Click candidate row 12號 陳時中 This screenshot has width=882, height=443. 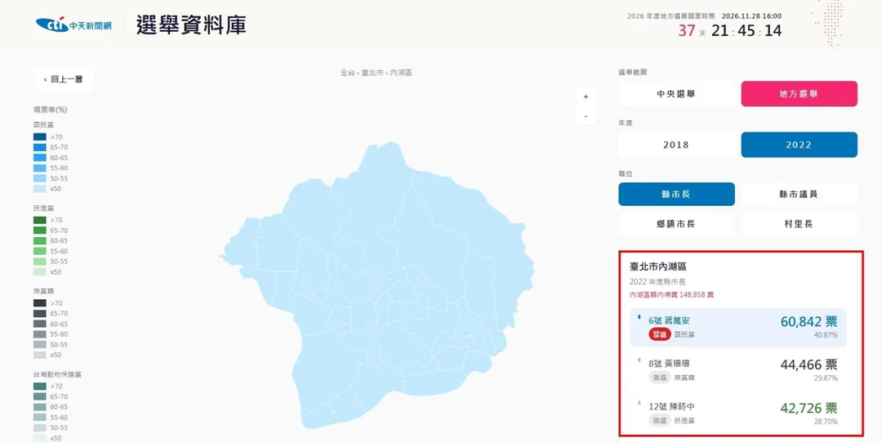(737, 413)
